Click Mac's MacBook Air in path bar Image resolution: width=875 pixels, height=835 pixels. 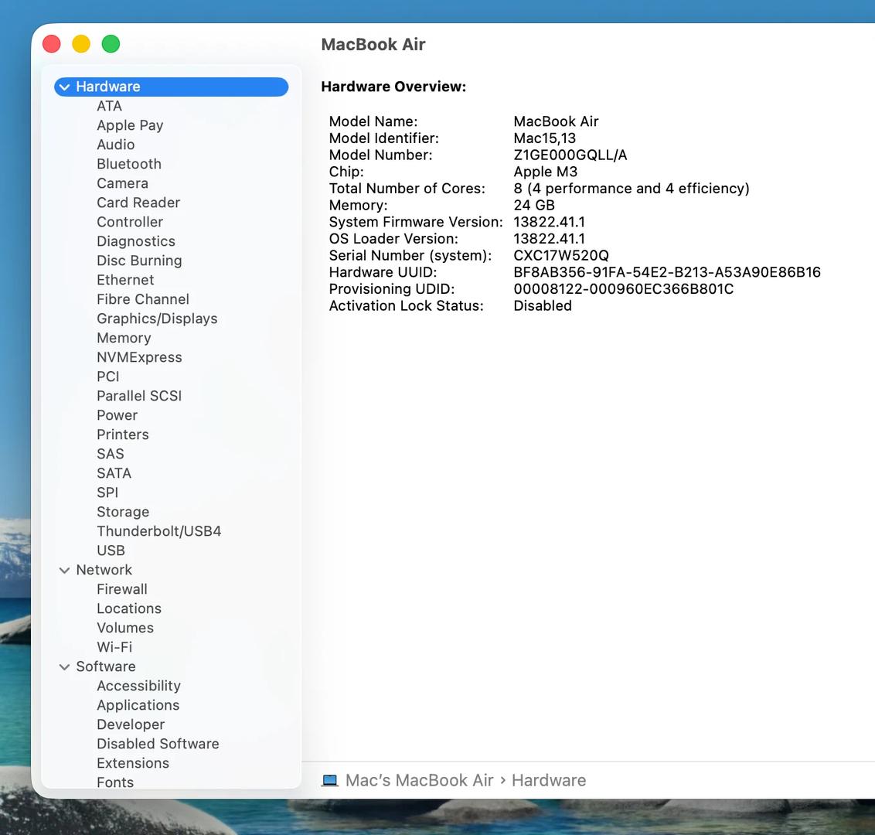[419, 781]
